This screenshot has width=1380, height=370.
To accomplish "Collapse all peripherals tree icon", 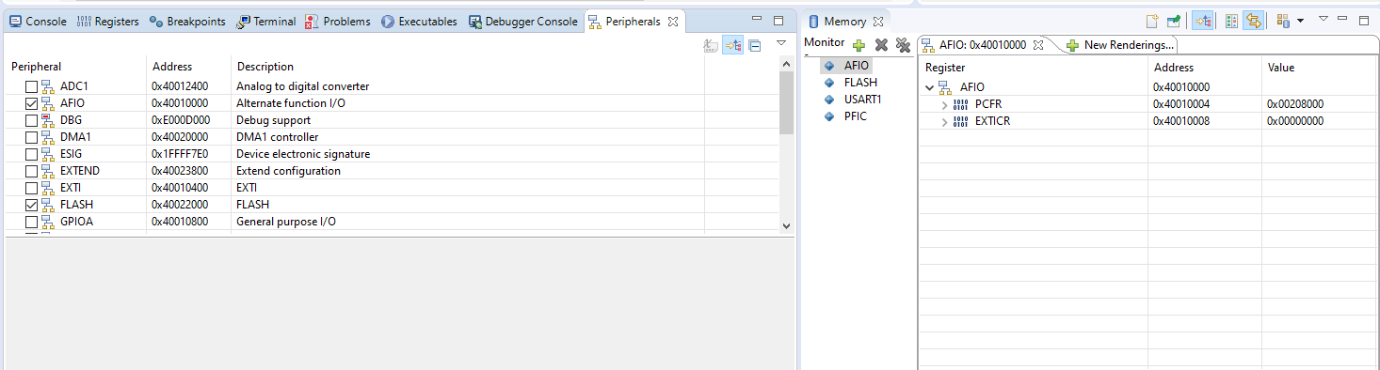I will [x=755, y=45].
